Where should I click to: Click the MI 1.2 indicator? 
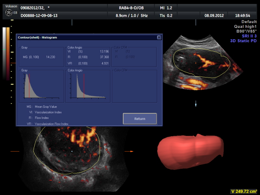166,8
